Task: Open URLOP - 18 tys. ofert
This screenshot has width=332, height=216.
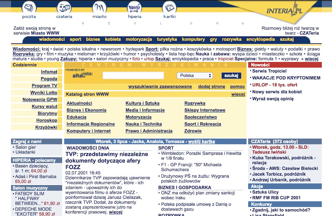Action: [275, 85]
